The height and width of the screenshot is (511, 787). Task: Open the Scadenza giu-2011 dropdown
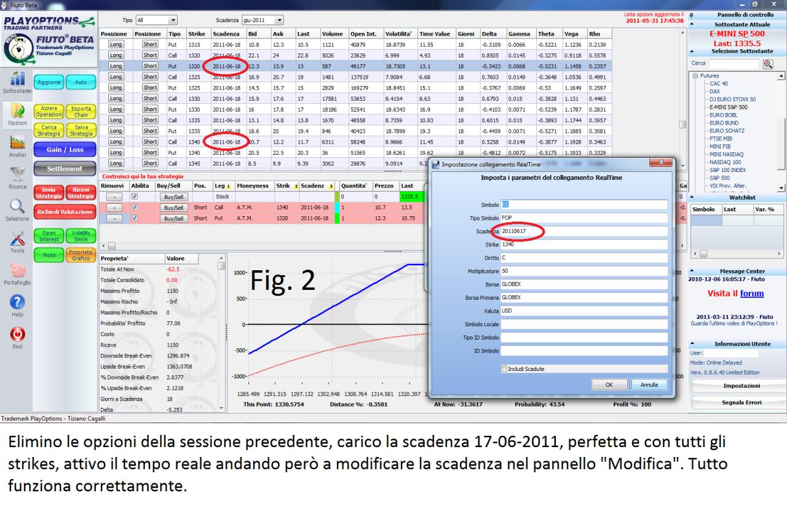[x=263, y=20]
